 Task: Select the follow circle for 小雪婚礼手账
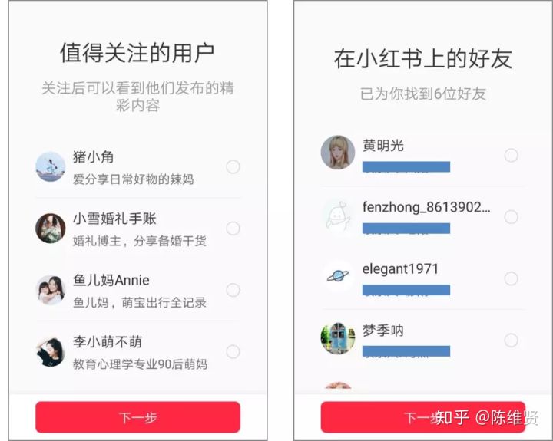tap(233, 229)
